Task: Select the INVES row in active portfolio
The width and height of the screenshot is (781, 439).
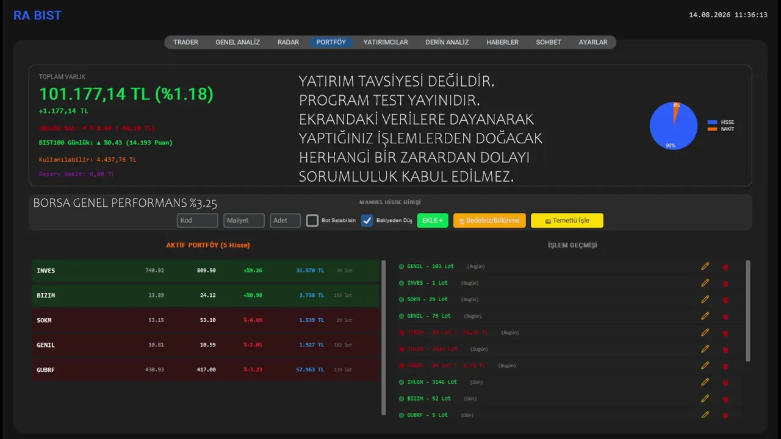Action: (x=206, y=270)
